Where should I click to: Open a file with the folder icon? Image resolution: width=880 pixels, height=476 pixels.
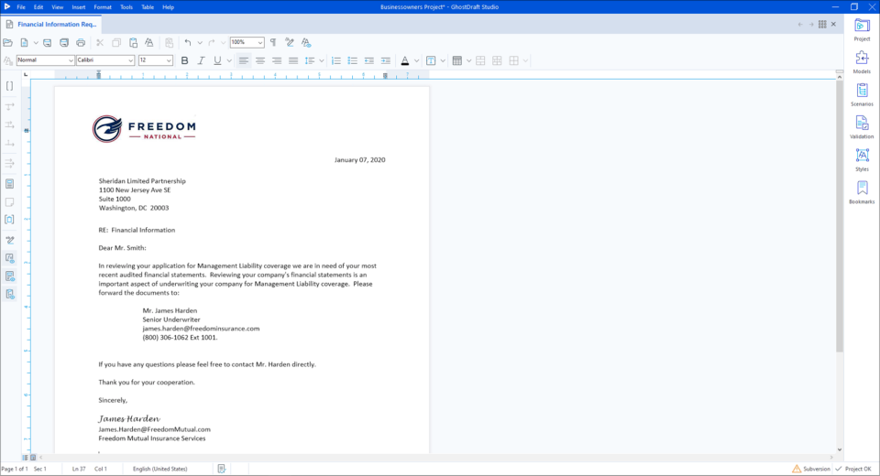8,43
